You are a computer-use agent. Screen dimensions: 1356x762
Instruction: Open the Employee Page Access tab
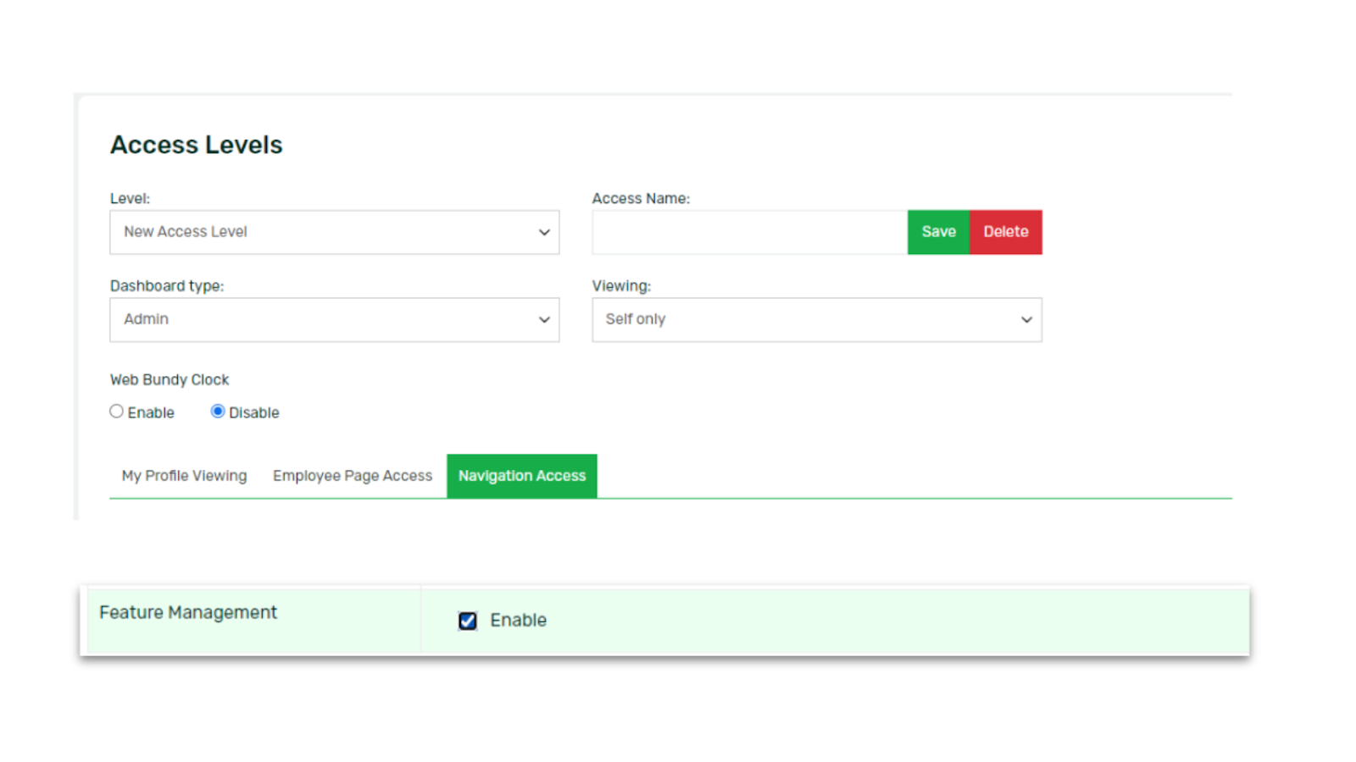pyautogui.click(x=353, y=476)
